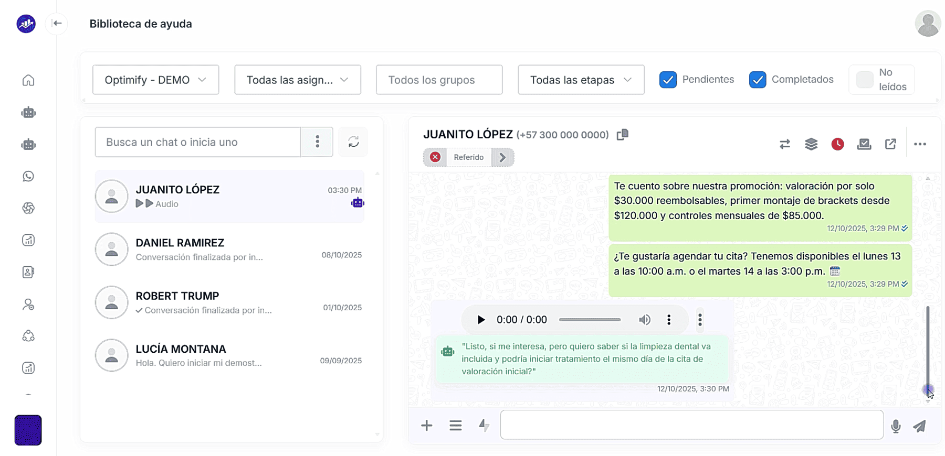The width and height of the screenshot is (945, 456).
Task: Copy Juanito López's phone number
Action: point(622,135)
